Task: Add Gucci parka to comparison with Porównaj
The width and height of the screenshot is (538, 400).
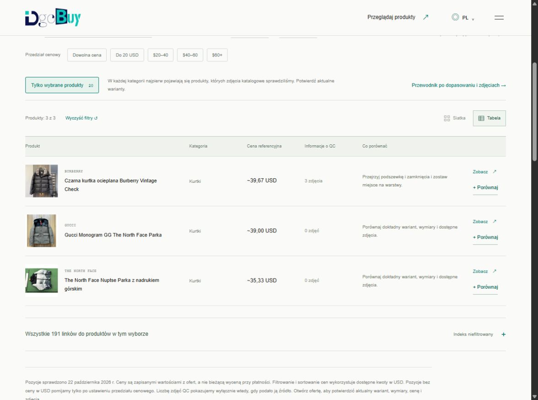Action: click(485, 237)
